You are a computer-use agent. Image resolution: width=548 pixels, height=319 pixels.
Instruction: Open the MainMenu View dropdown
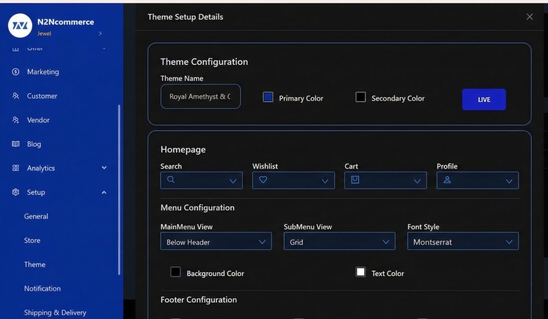(216, 241)
